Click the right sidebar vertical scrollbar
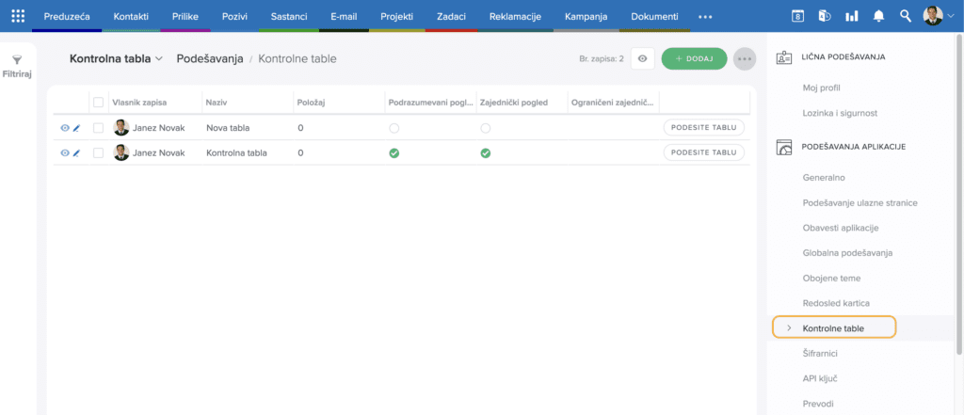Screen dimensions: 964x415 coord(959,194)
